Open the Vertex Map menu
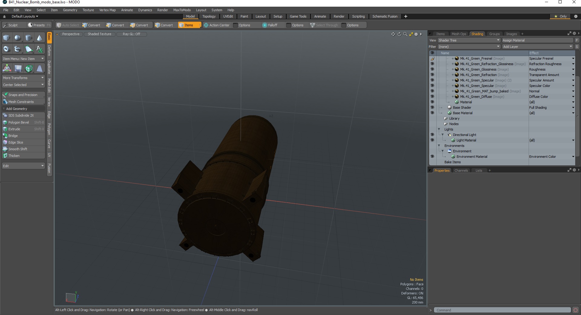The height and width of the screenshot is (315, 581). (x=107, y=10)
